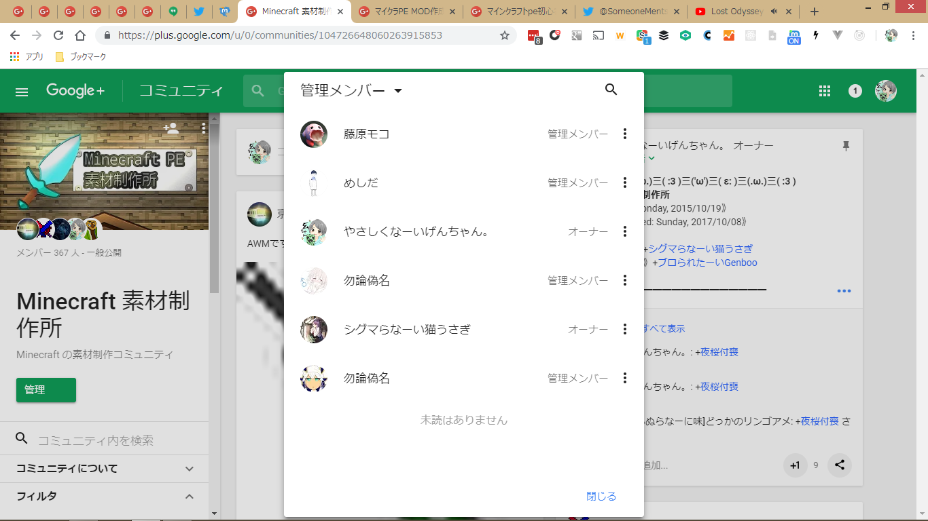Click the invite member icon on banner
This screenshot has width=928, height=521.
click(x=171, y=128)
